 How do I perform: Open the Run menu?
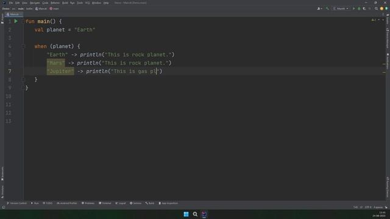(x=72, y=2)
